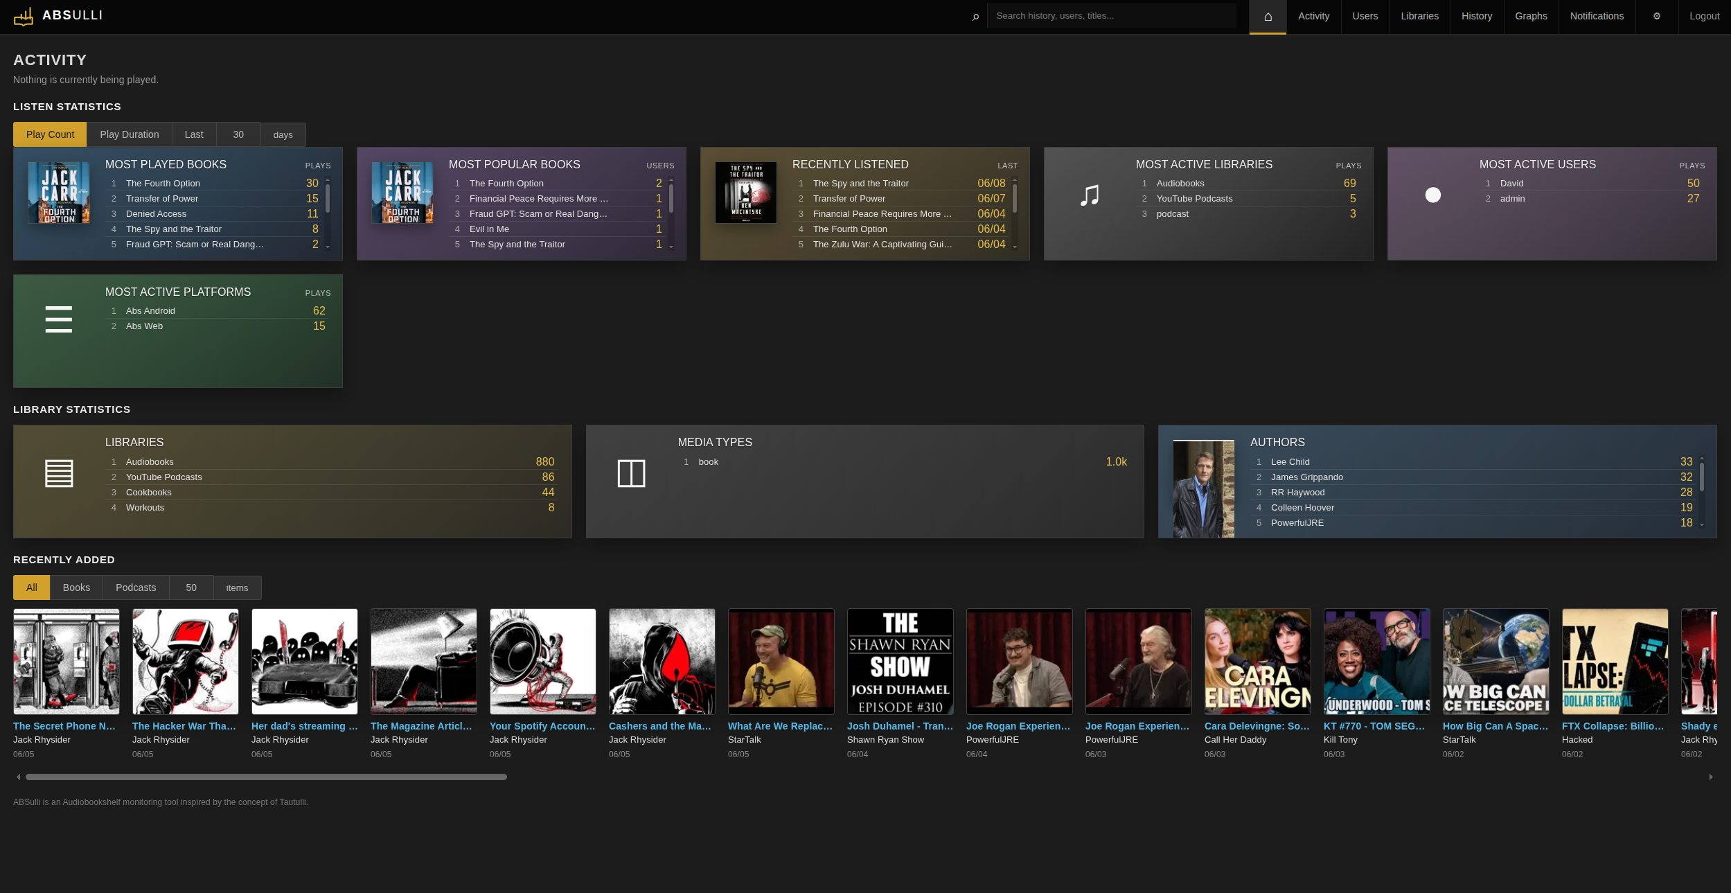Click Abs Android platform row
The height and width of the screenshot is (893, 1731).
217,311
